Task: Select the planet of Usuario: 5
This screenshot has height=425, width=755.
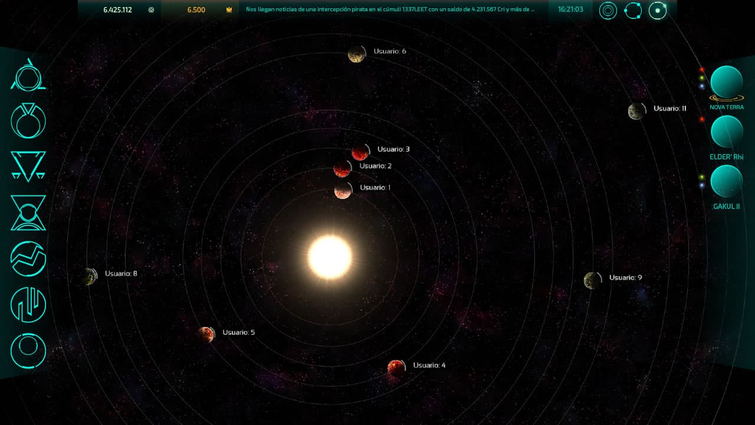Action: point(206,335)
